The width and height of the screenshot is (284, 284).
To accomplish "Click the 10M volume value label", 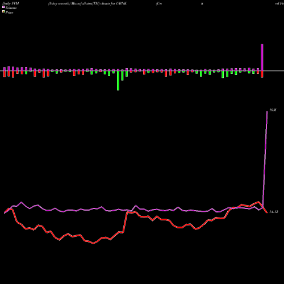I will 273,110.
